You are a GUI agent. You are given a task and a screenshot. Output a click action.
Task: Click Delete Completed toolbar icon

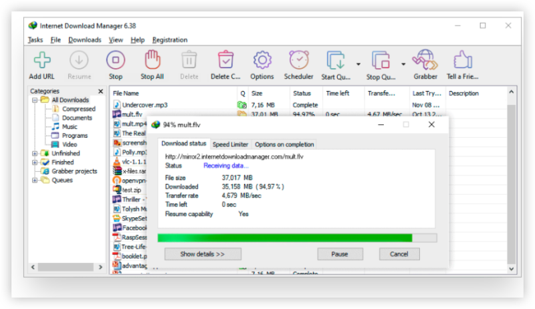coord(225,60)
